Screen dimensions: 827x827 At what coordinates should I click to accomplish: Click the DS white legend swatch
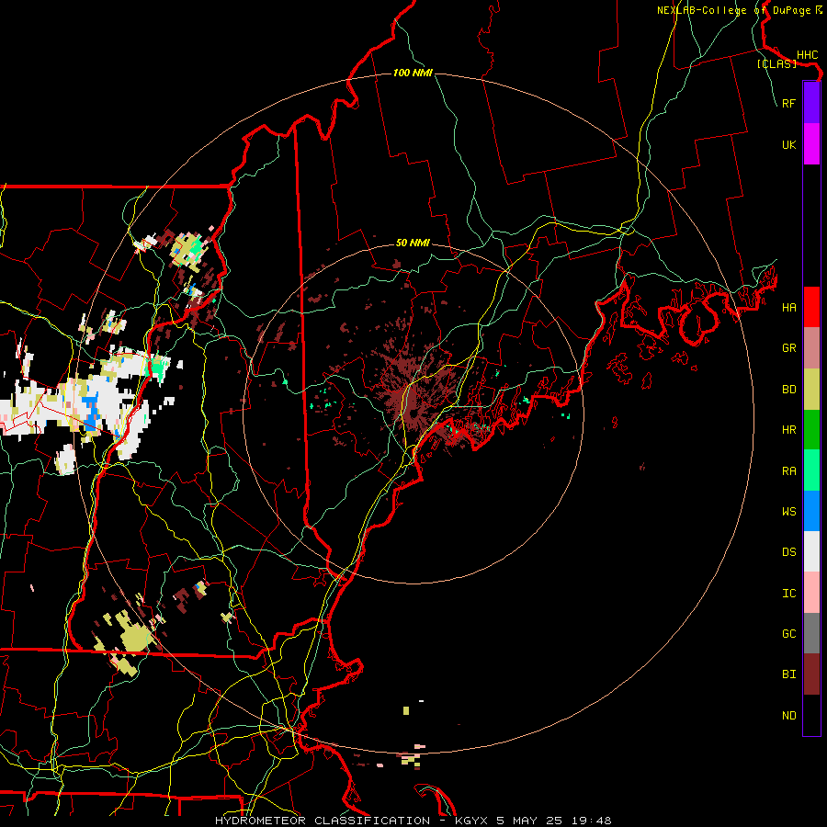pyautogui.click(x=811, y=551)
